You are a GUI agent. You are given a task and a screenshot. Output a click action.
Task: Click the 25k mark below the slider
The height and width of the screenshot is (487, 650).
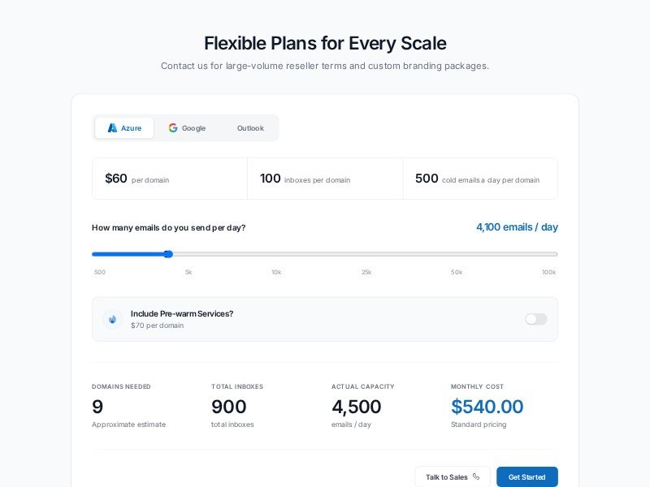point(366,272)
